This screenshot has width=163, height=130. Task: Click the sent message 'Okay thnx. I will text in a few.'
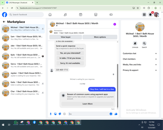102,89
